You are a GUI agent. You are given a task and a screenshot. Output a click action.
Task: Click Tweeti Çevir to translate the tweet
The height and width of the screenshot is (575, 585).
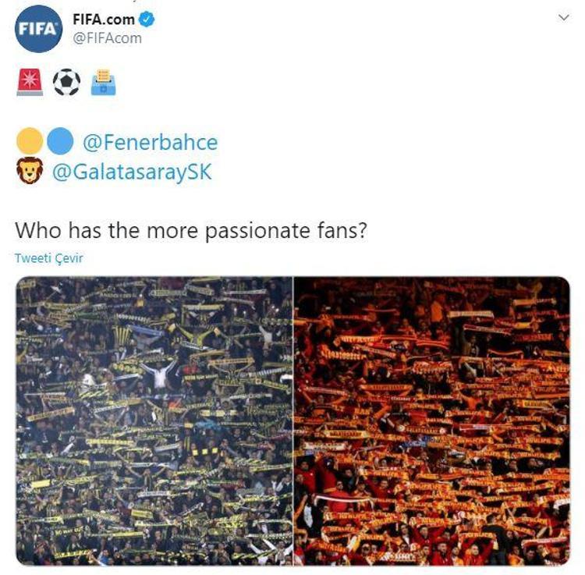(49, 258)
